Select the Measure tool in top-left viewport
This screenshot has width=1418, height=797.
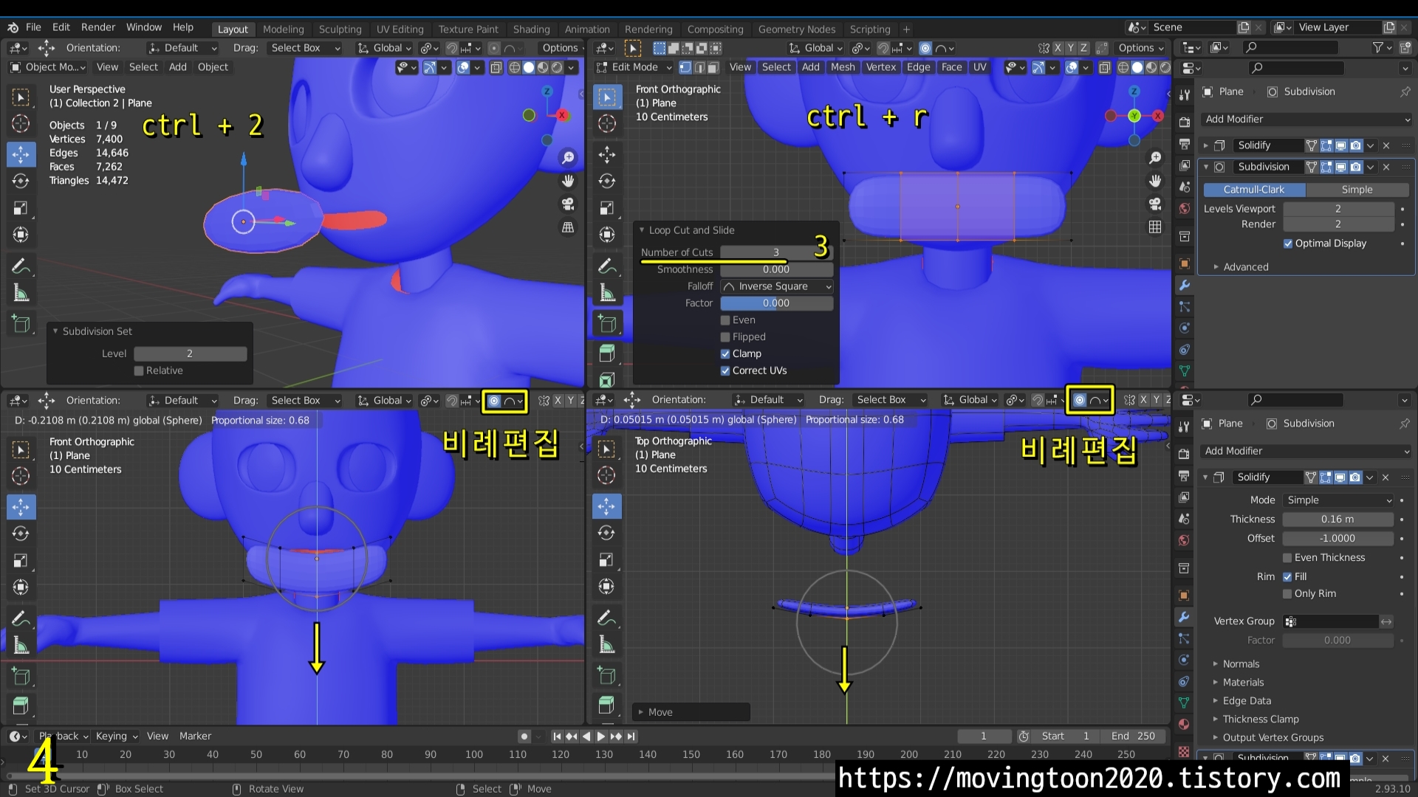point(21,293)
